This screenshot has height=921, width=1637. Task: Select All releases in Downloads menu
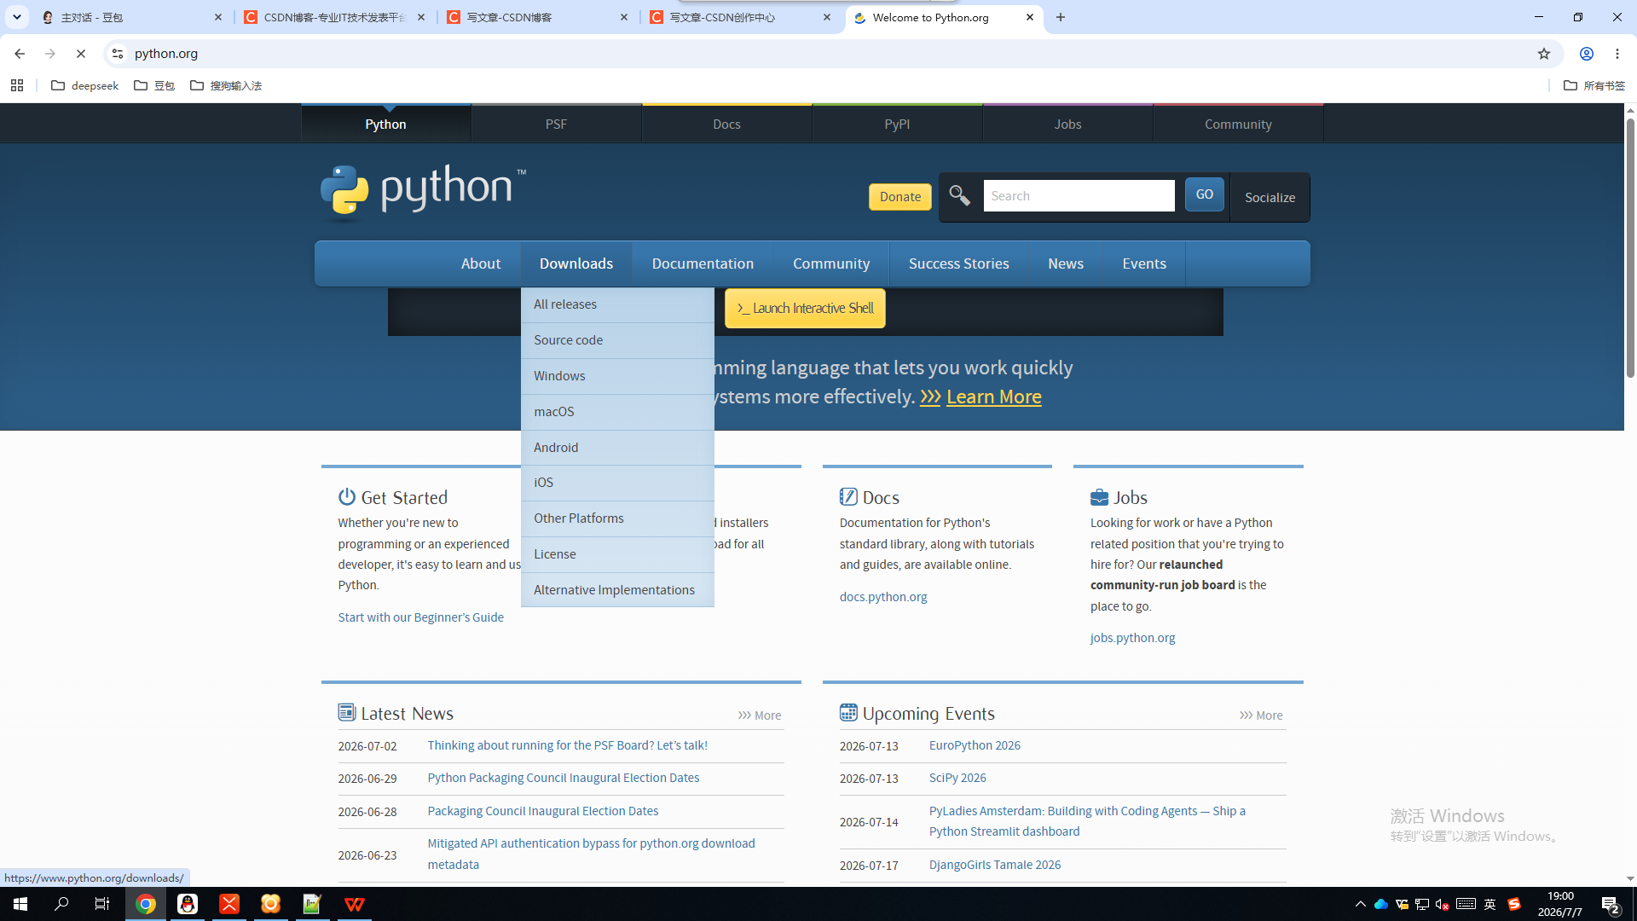click(617, 304)
